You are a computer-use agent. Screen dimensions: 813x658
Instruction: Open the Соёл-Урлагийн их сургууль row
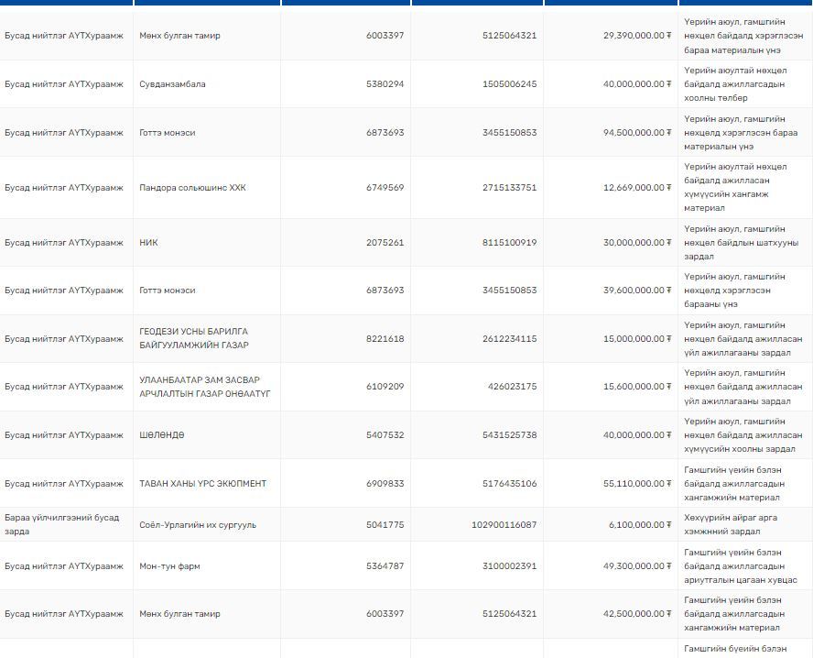click(198, 525)
